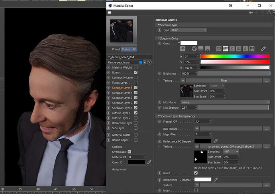Screen dimensions: 275x194
Task: Click the animation dot beside Brightness
Action: click(159, 73)
